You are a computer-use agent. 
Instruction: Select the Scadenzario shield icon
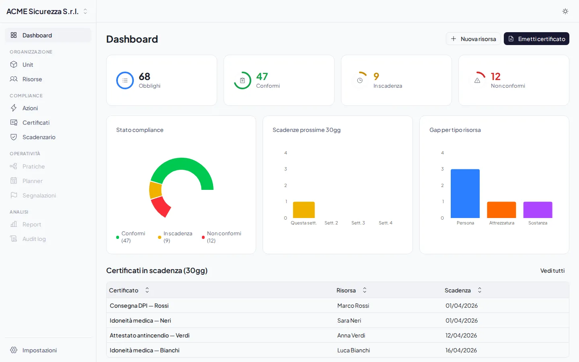coord(14,137)
